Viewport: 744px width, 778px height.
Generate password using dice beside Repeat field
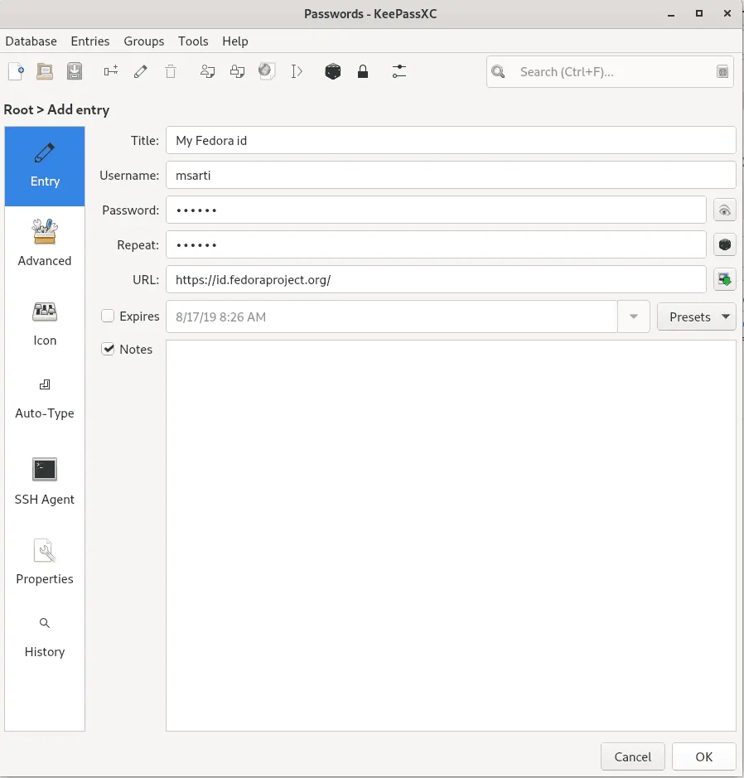point(725,245)
